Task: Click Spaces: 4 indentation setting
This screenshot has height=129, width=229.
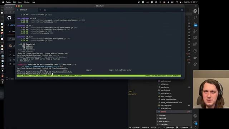Action: click(145, 128)
